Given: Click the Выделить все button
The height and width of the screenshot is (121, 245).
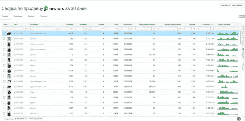Looking at the screenshot, I should 22,119.
